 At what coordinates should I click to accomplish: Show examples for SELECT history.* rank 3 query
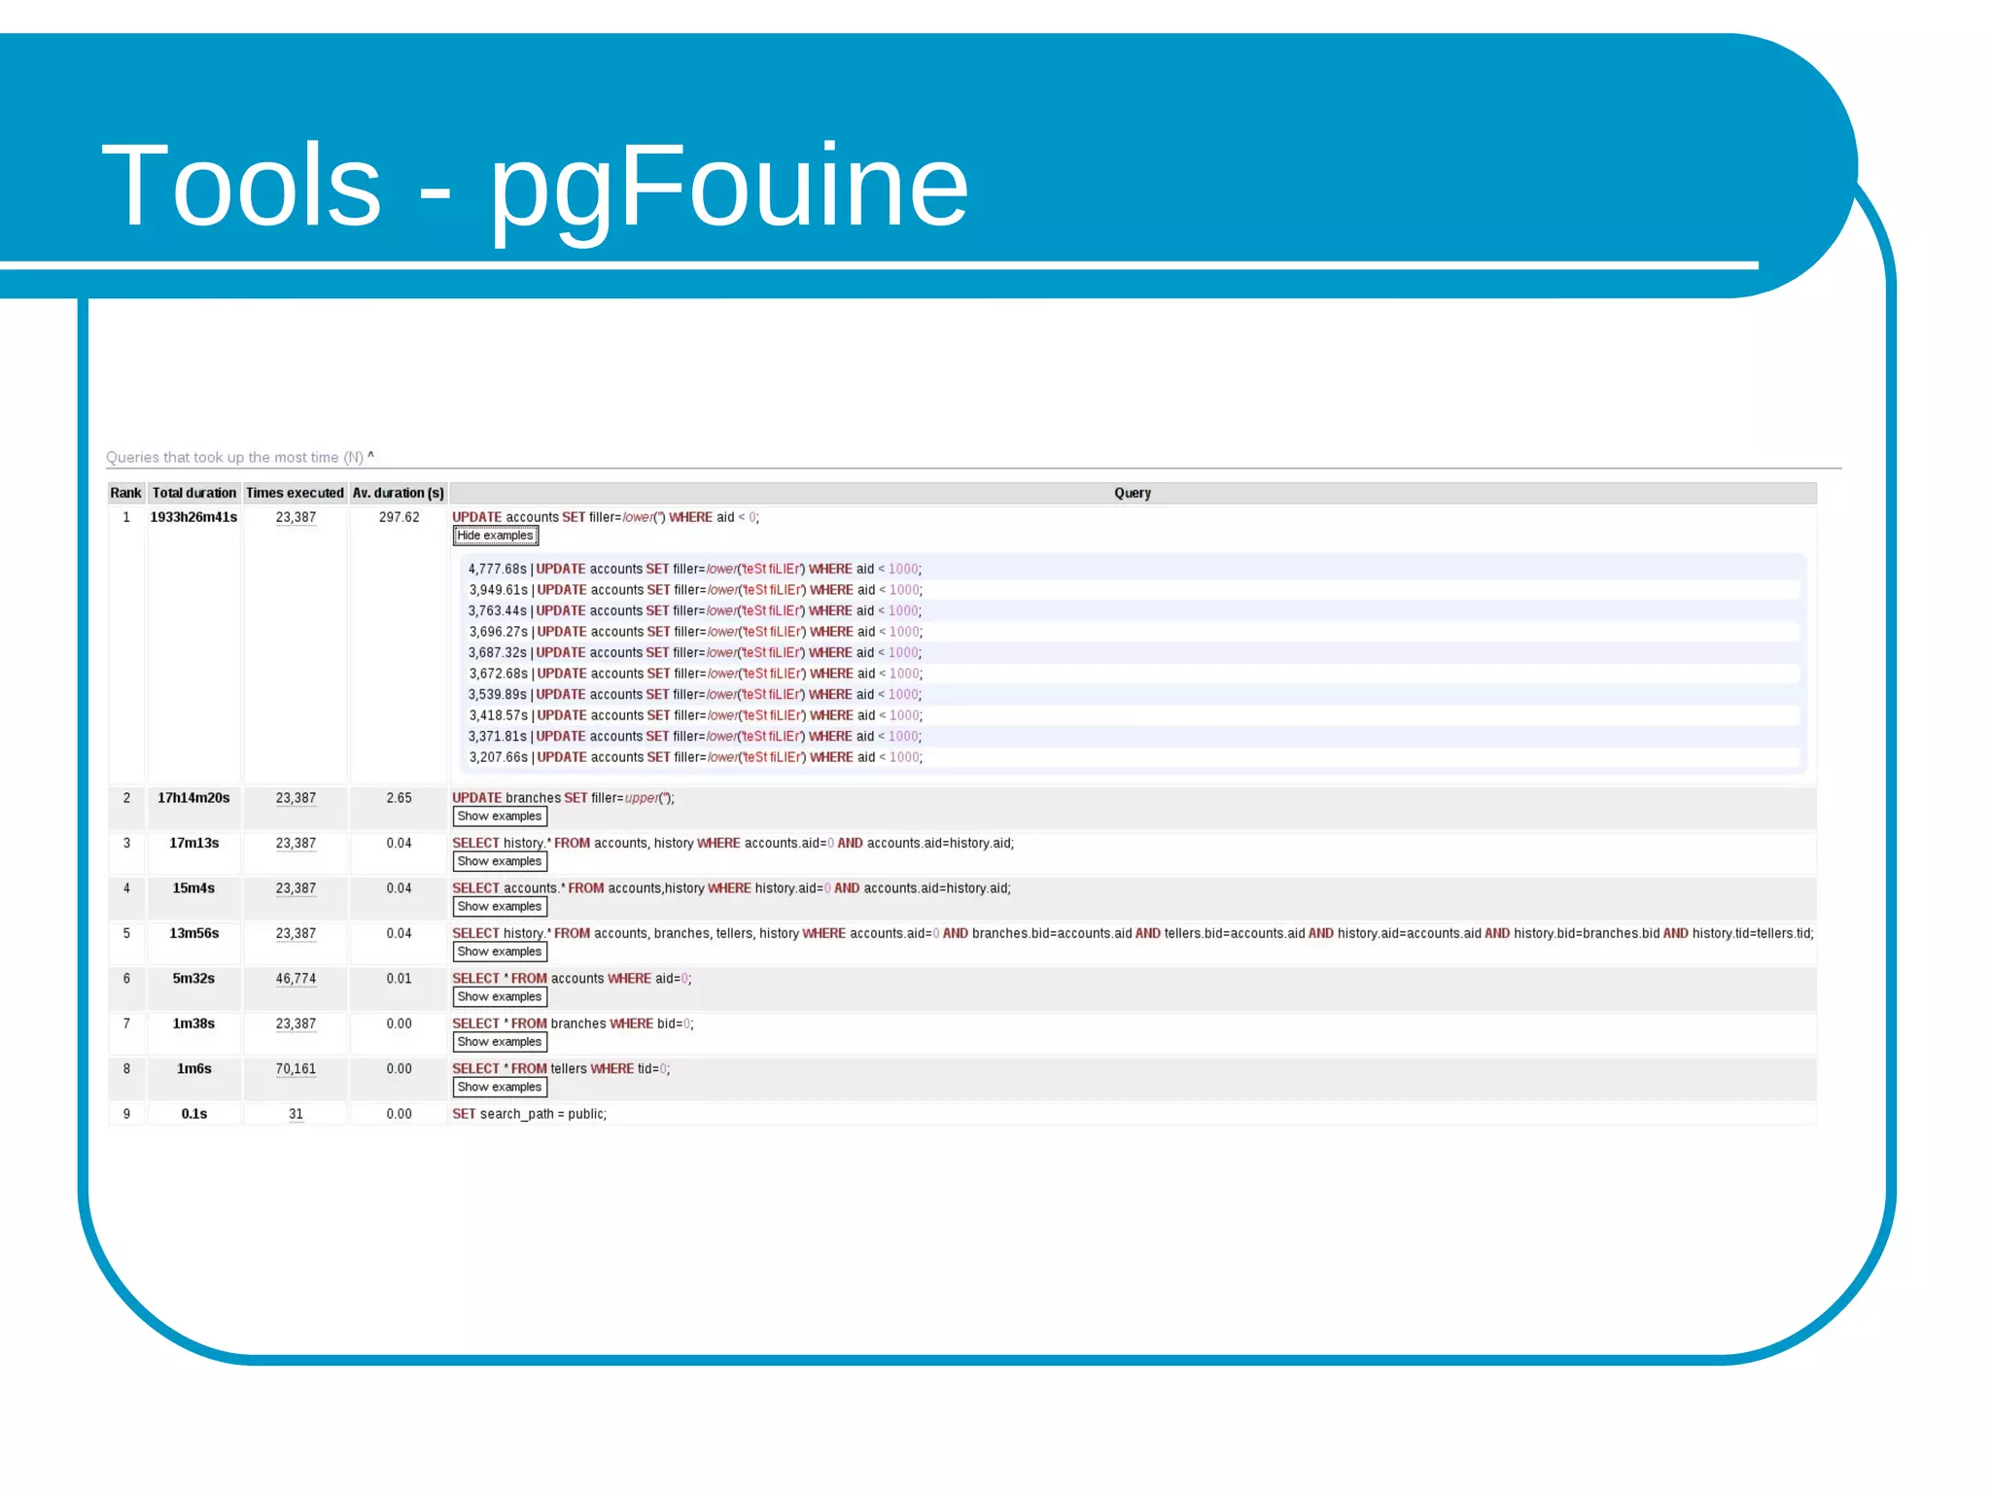pos(500,861)
